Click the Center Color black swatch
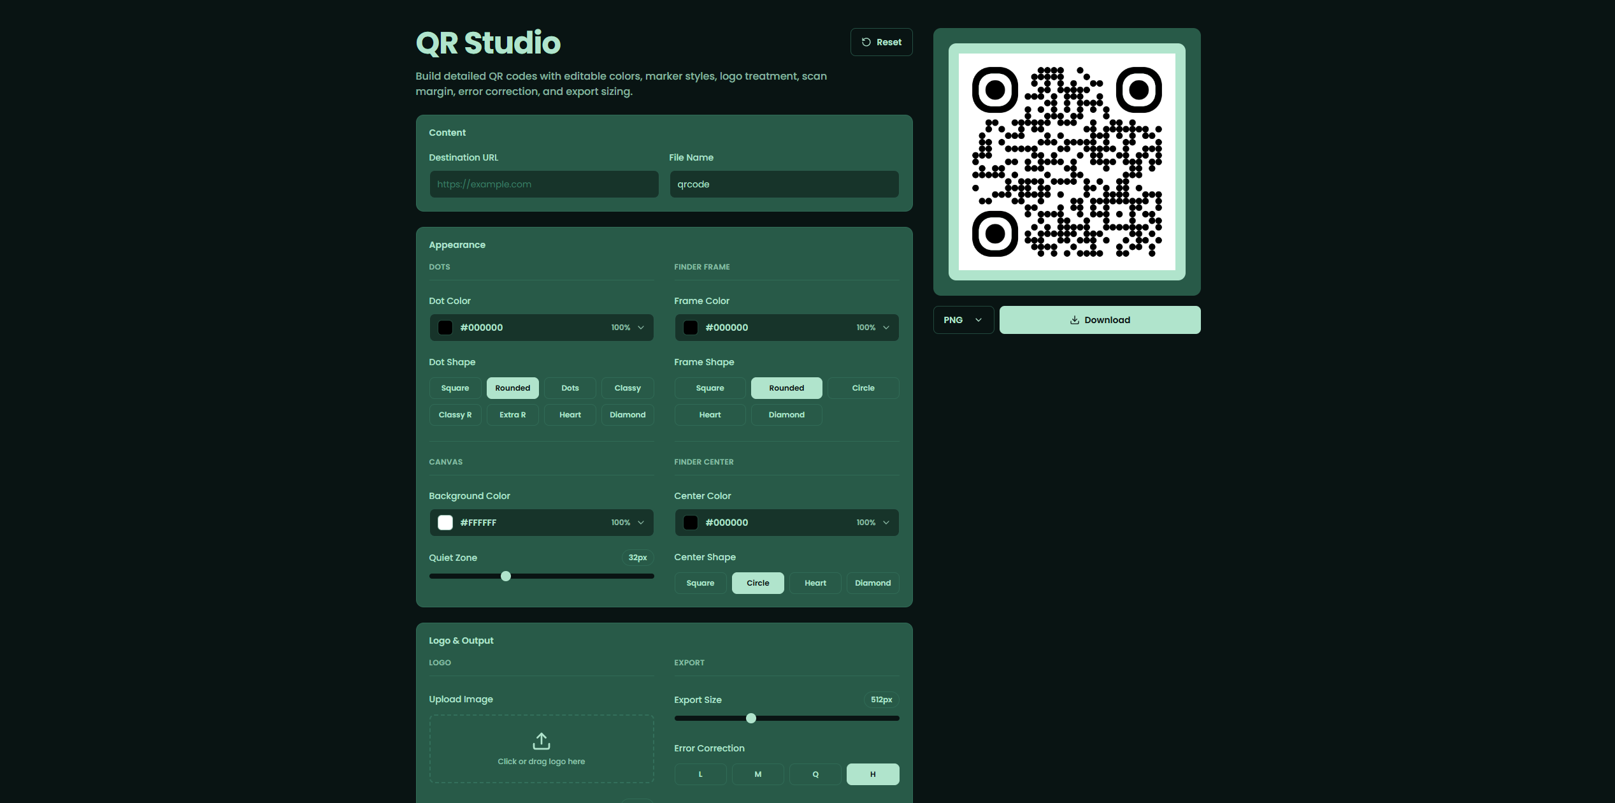 pyautogui.click(x=691, y=523)
